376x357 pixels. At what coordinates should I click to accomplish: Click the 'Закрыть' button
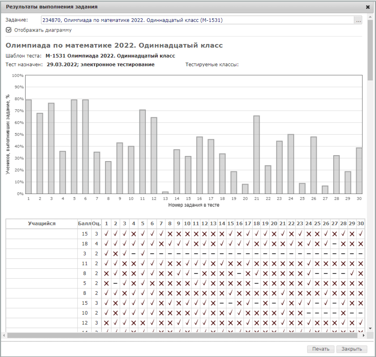pos(352,349)
